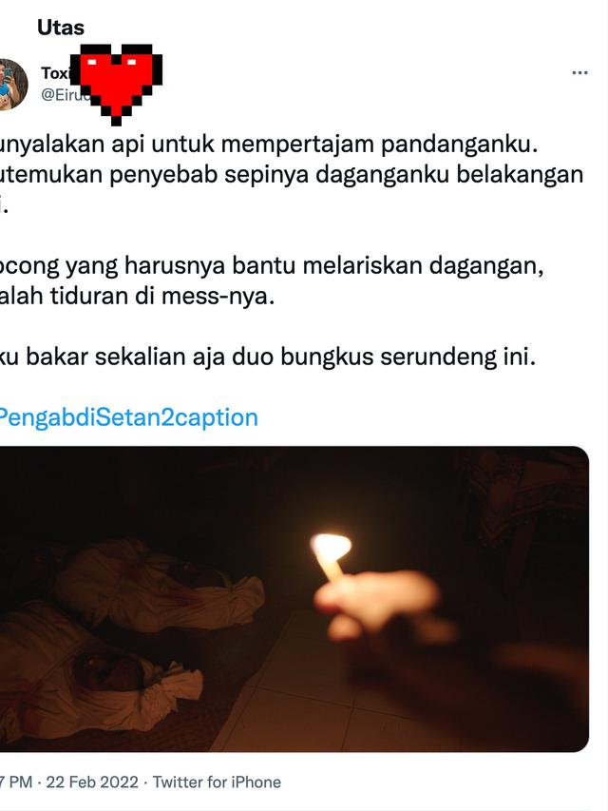This screenshot has width=608, height=811.
Task: Open the attached candle photo full view
Action: [294, 599]
